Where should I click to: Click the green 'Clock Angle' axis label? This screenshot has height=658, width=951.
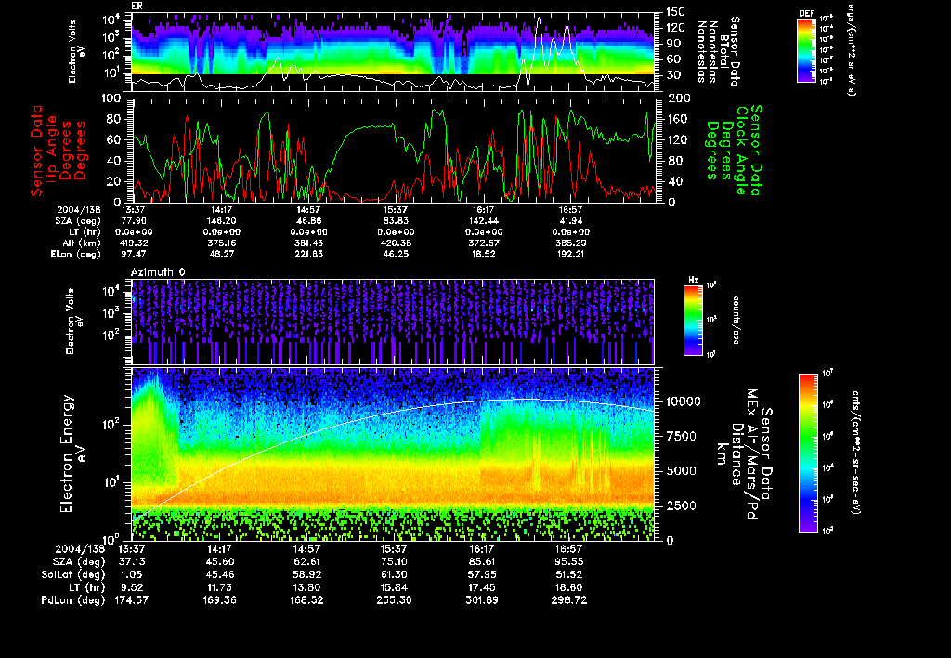tap(741, 151)
